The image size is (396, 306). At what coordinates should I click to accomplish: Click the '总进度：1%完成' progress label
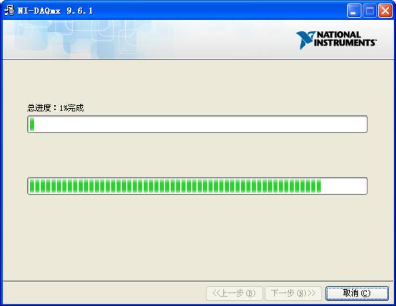point(55,108)
